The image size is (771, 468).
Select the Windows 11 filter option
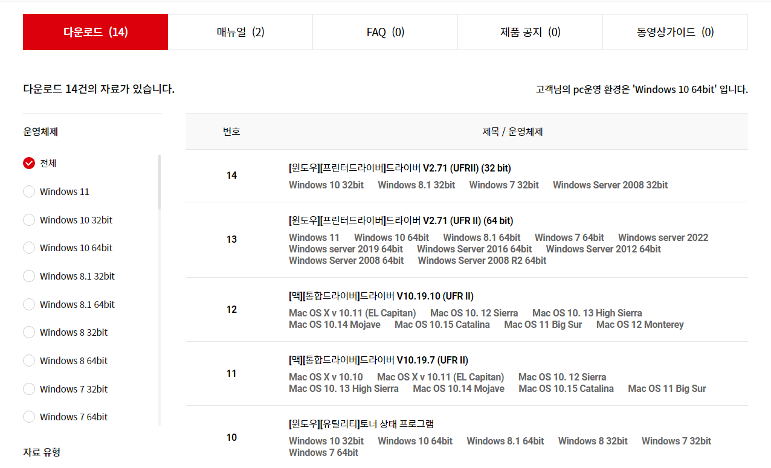tap(29, 191)
